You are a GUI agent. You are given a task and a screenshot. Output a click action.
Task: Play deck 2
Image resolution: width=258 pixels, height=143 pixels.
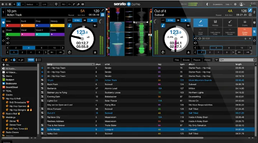coord(186,20)
